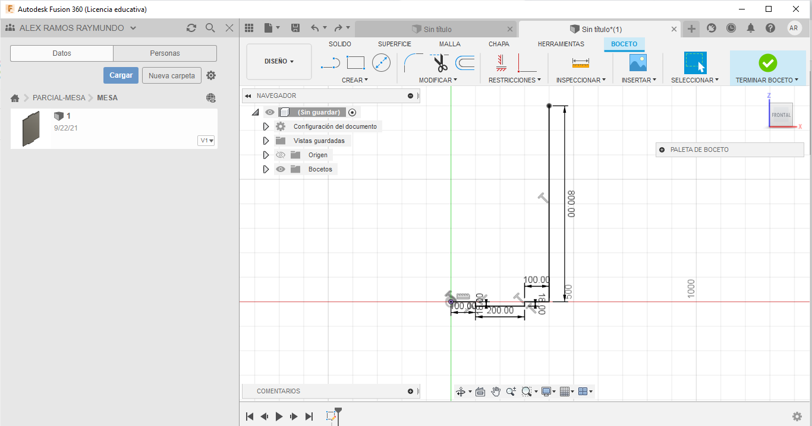The height and width of the screenshot is (426, 812).
Task: Open the help question mark
Action: (x=770, y=28)
